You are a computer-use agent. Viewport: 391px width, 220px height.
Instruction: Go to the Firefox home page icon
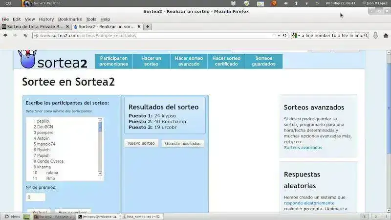pyautogui.click(x=386, y=35)
